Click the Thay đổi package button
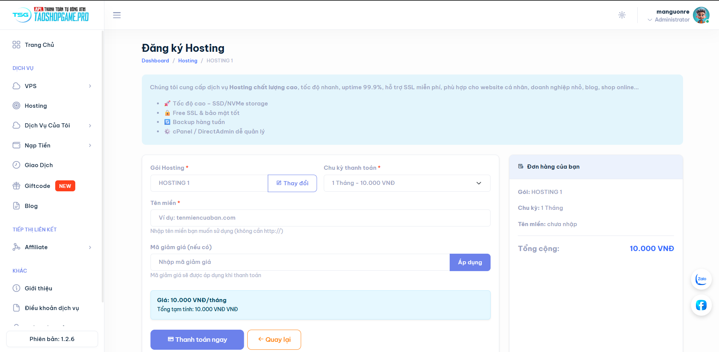 [292, 183]
